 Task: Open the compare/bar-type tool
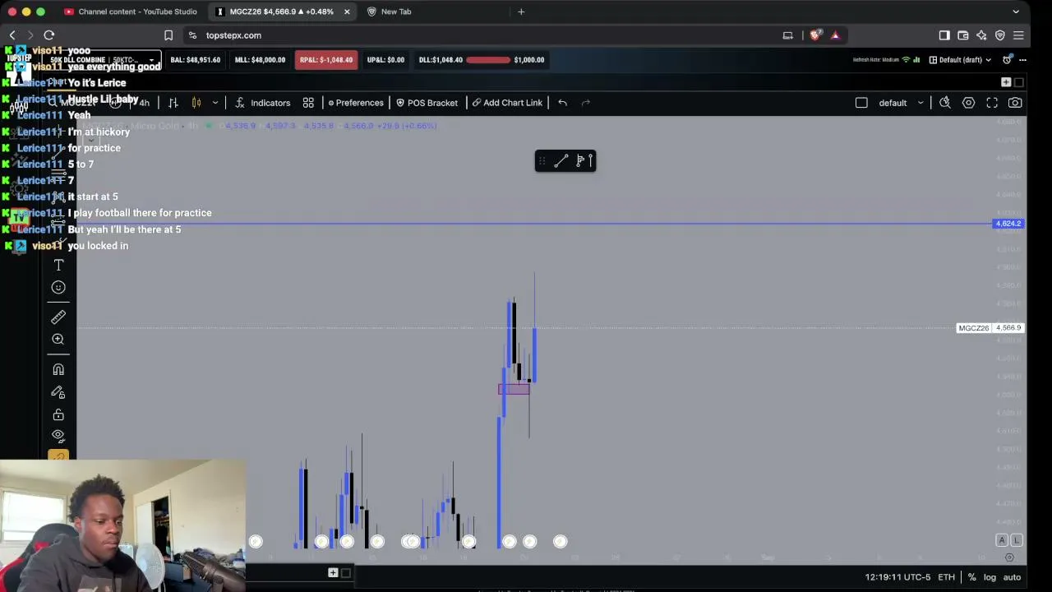(173, 103)
